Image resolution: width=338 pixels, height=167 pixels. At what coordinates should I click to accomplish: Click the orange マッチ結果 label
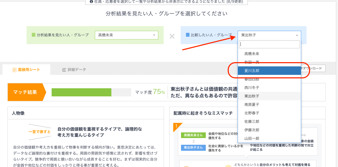25,93
